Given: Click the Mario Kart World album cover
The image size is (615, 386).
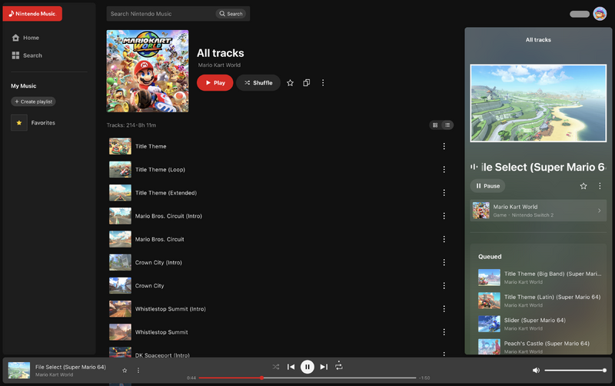Looking at the screenshot, I should 148,71.
